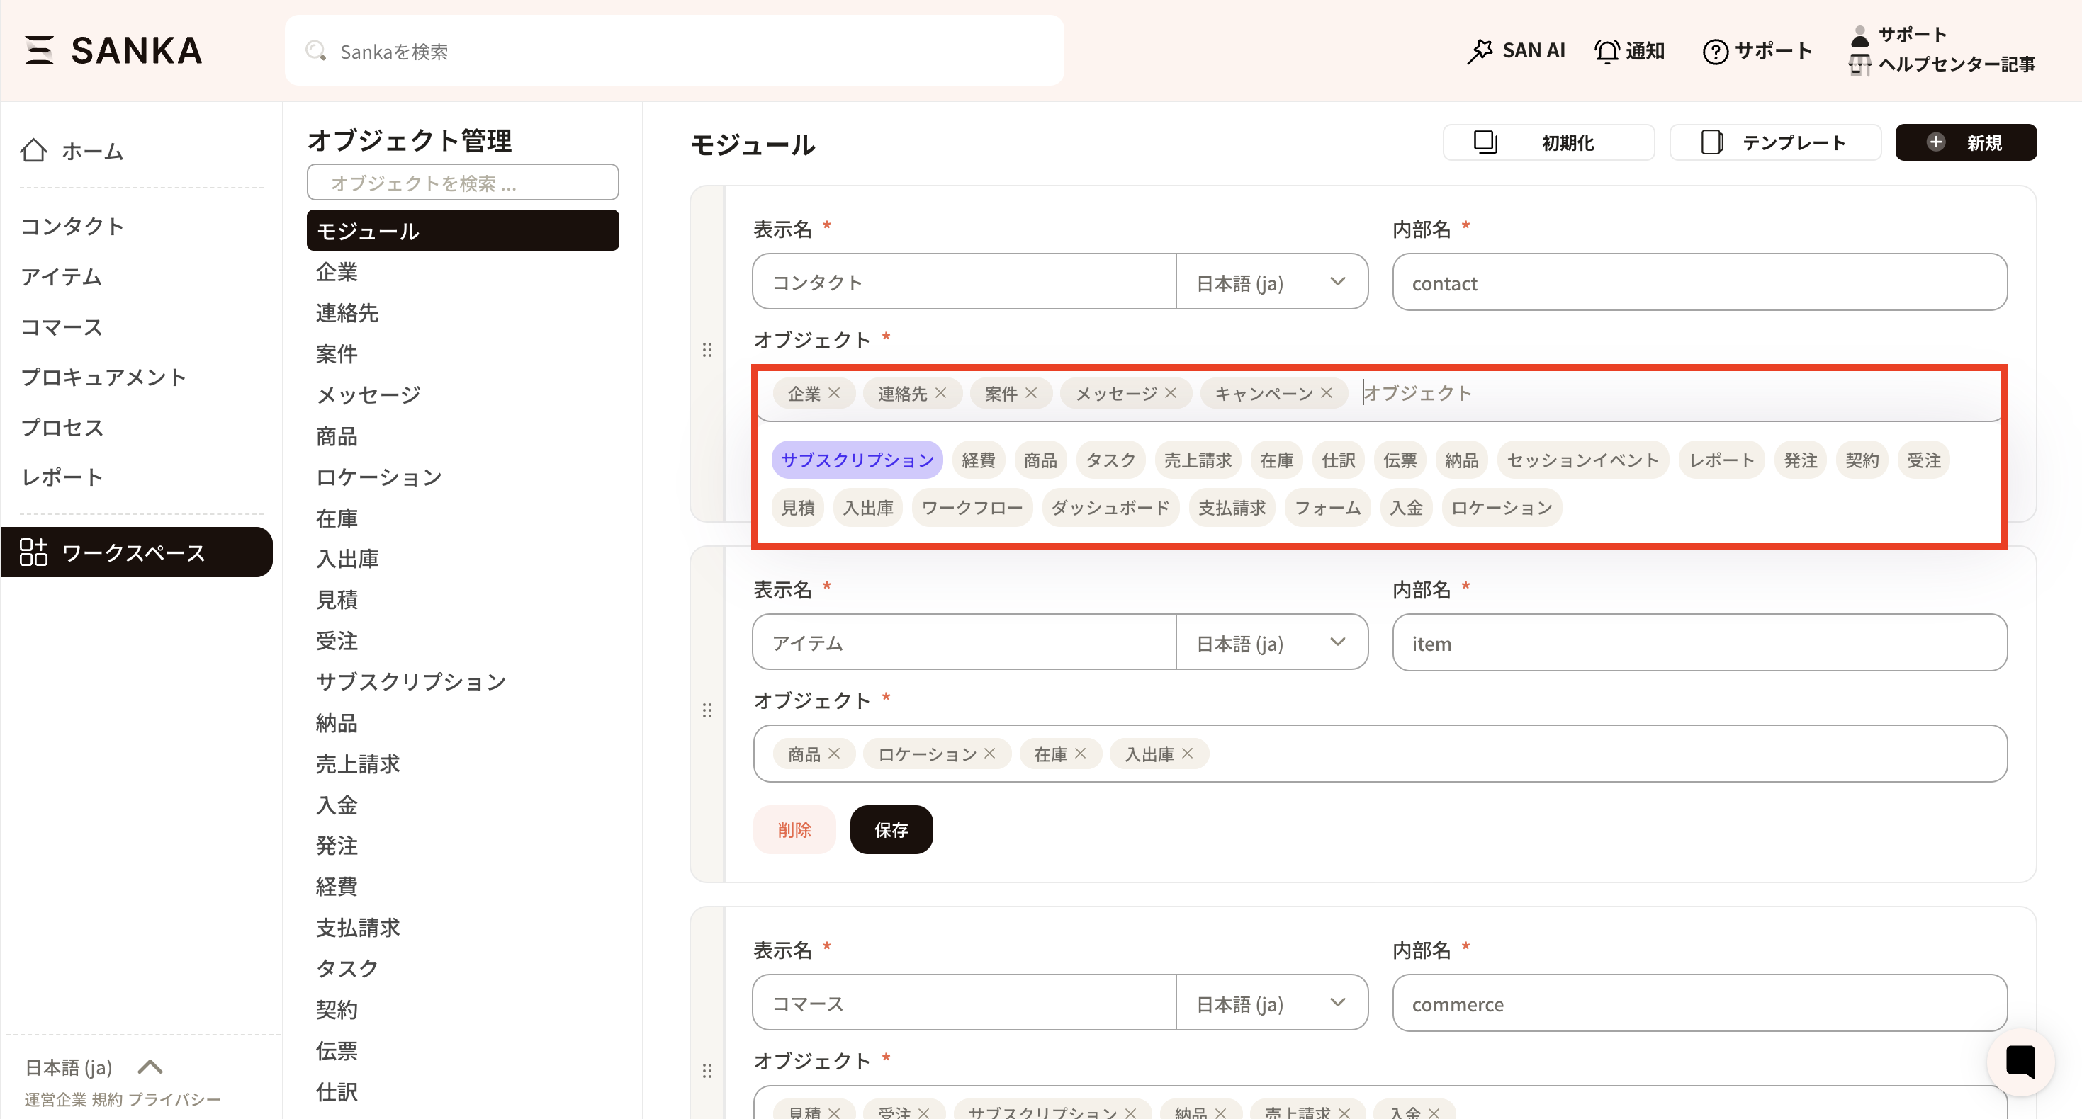Select ダッシュボード option in the object dropdown

pyautogui.click(x=1110, y=507)
